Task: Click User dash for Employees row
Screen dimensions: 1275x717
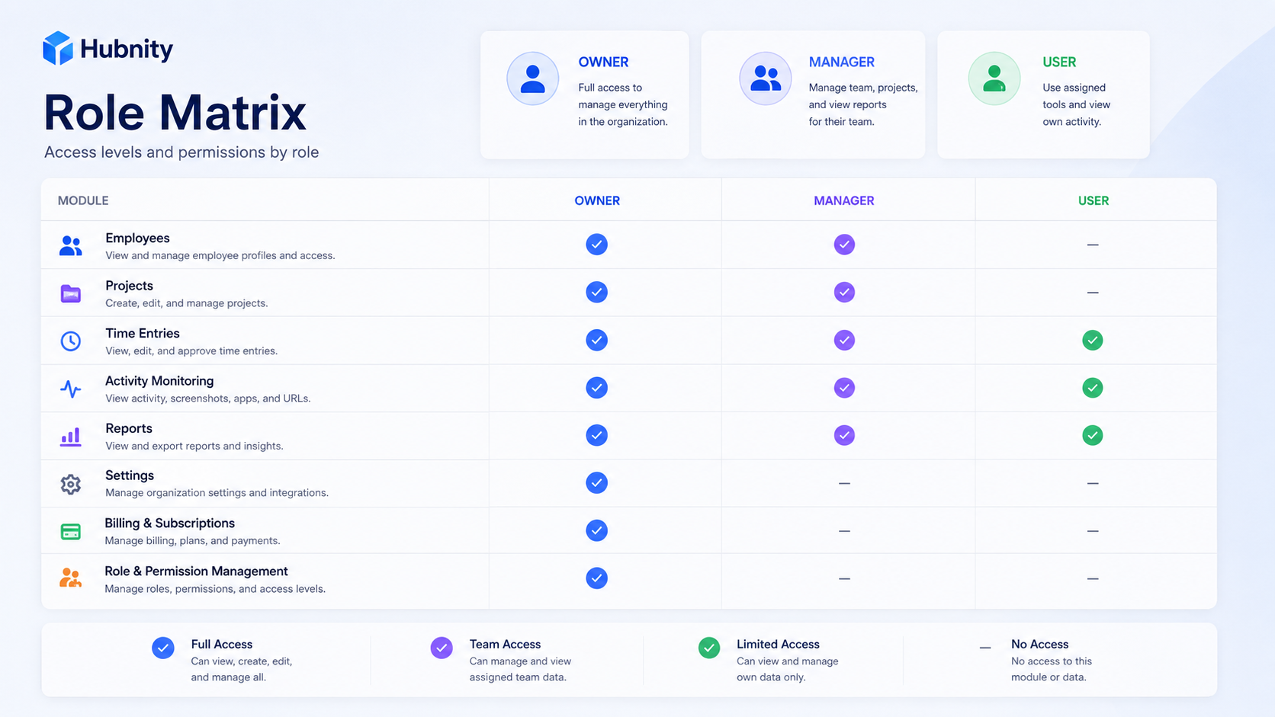Action: [1093, 245]
